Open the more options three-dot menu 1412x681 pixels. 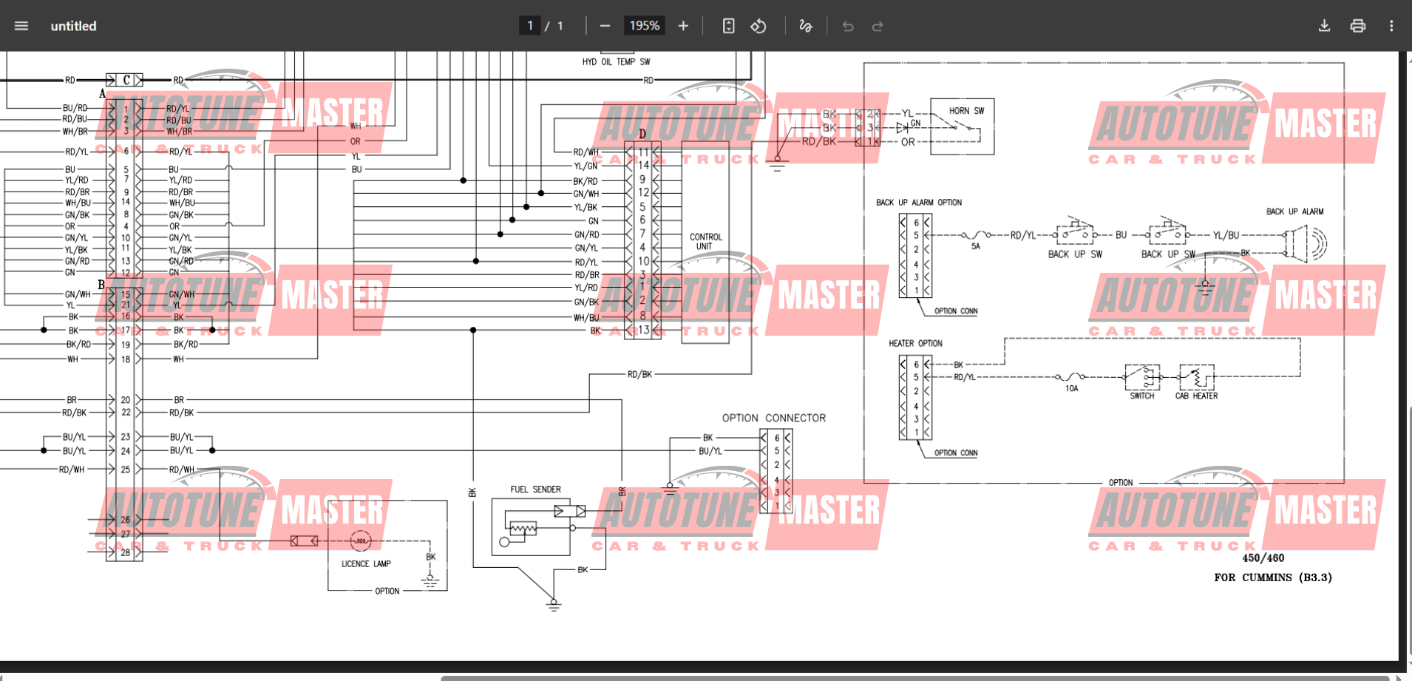[1391, 25]
